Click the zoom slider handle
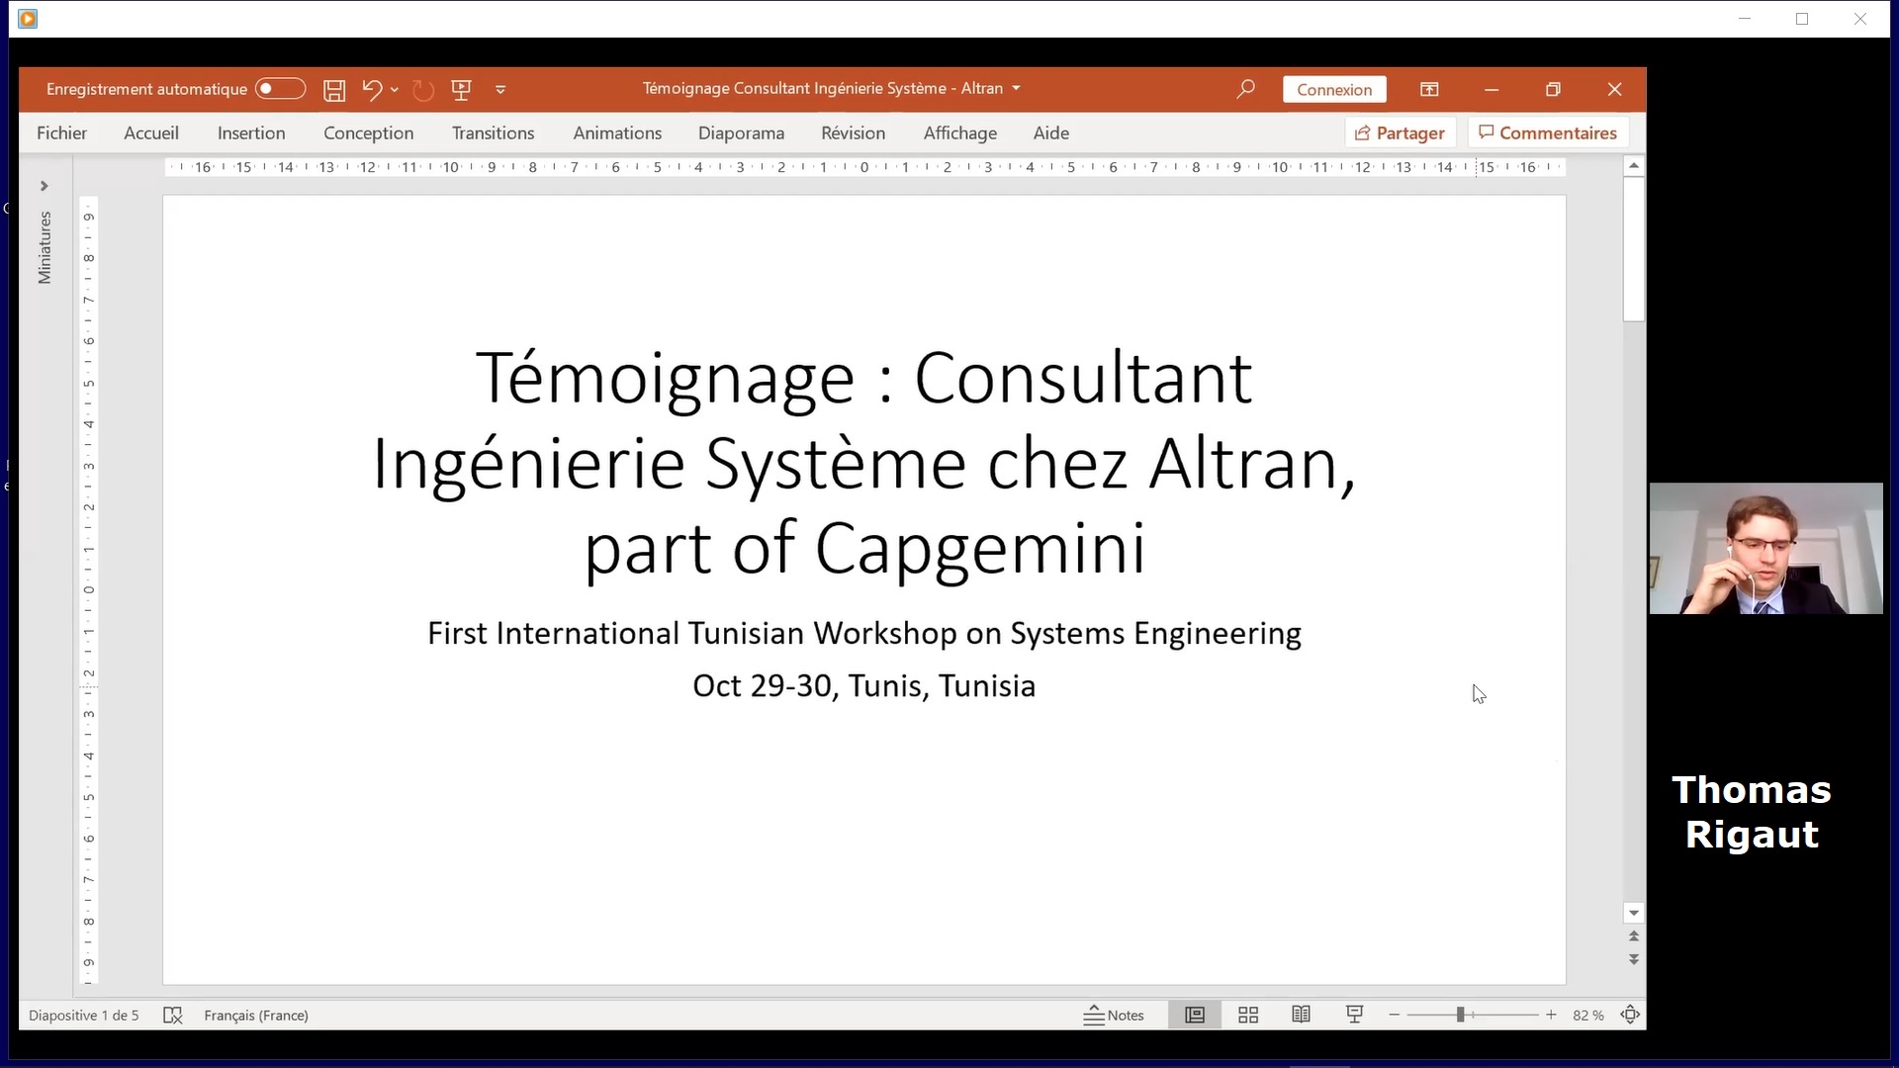 coord(1460,1016)
